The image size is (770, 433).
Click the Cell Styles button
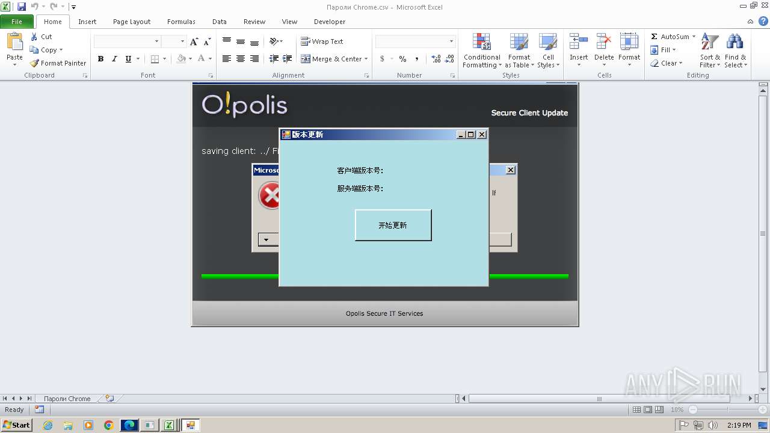tap(548, 51)
